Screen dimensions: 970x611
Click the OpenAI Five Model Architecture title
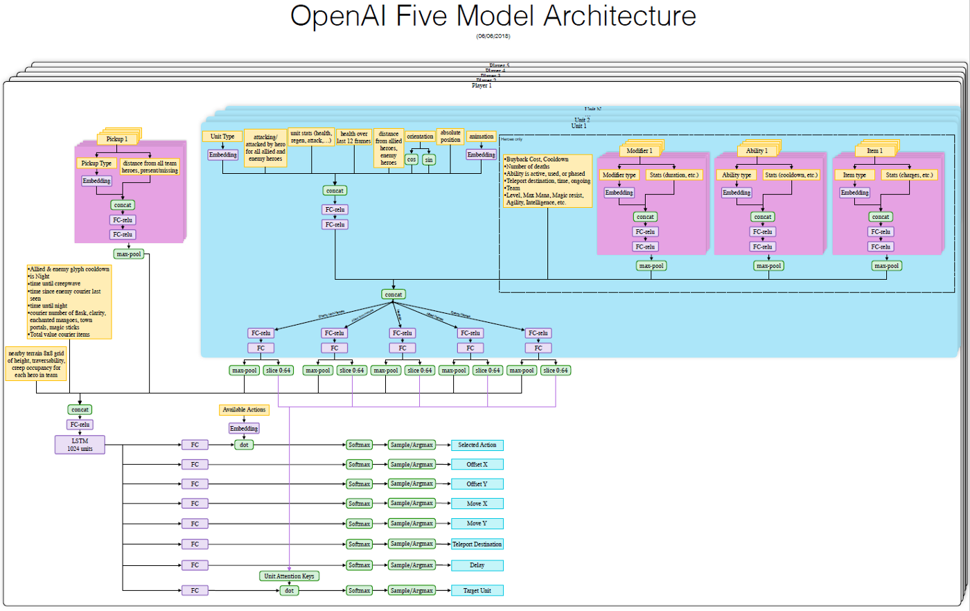click(x=493, y=16)
